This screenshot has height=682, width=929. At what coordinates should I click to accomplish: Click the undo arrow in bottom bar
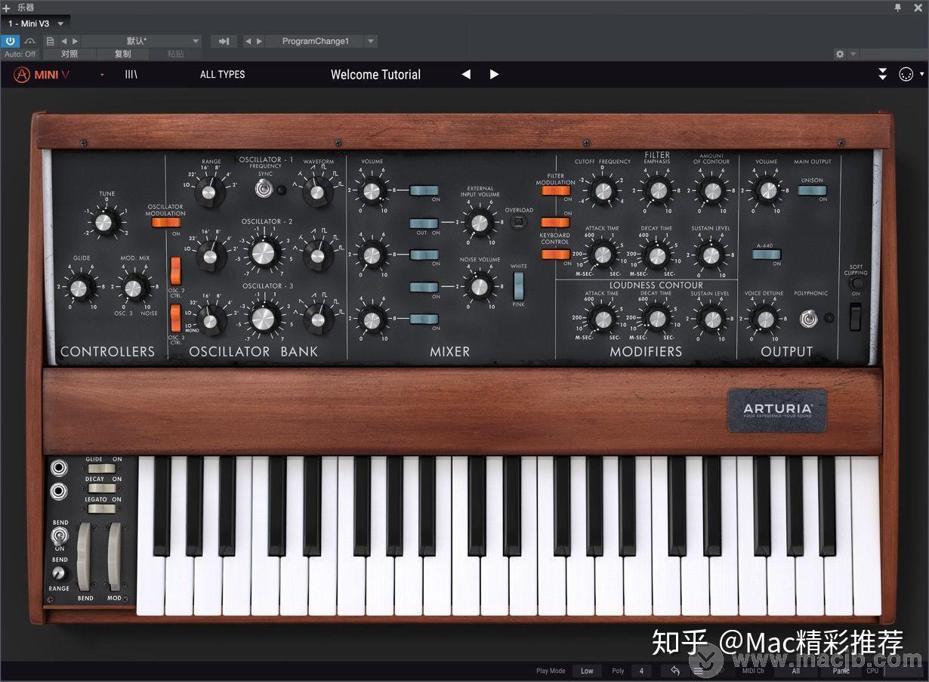coord(674,671)
